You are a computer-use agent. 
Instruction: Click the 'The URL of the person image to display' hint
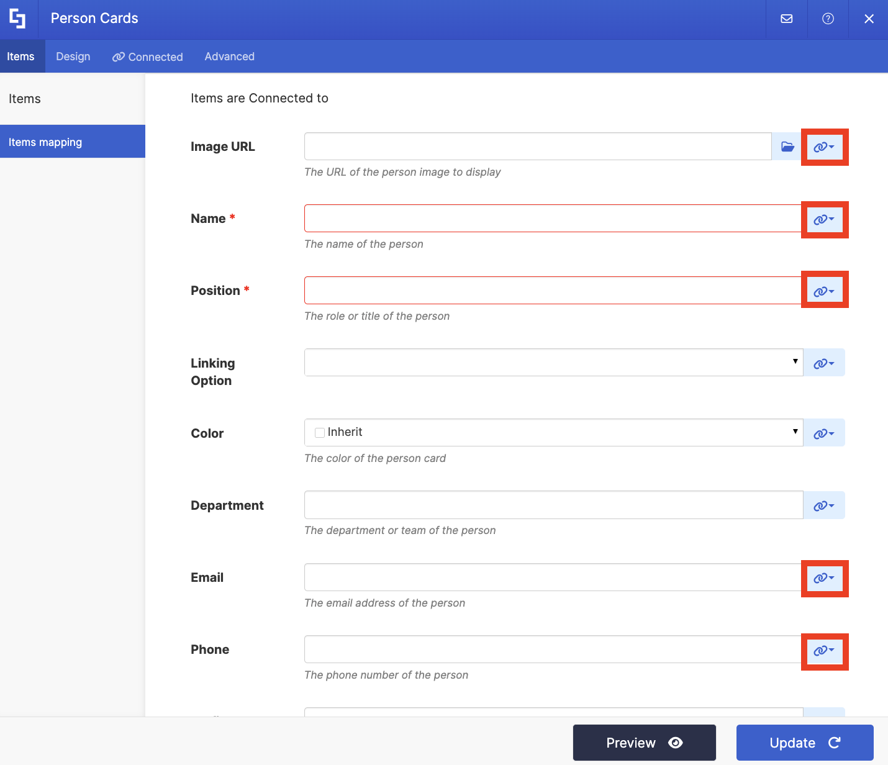(402, 172)
